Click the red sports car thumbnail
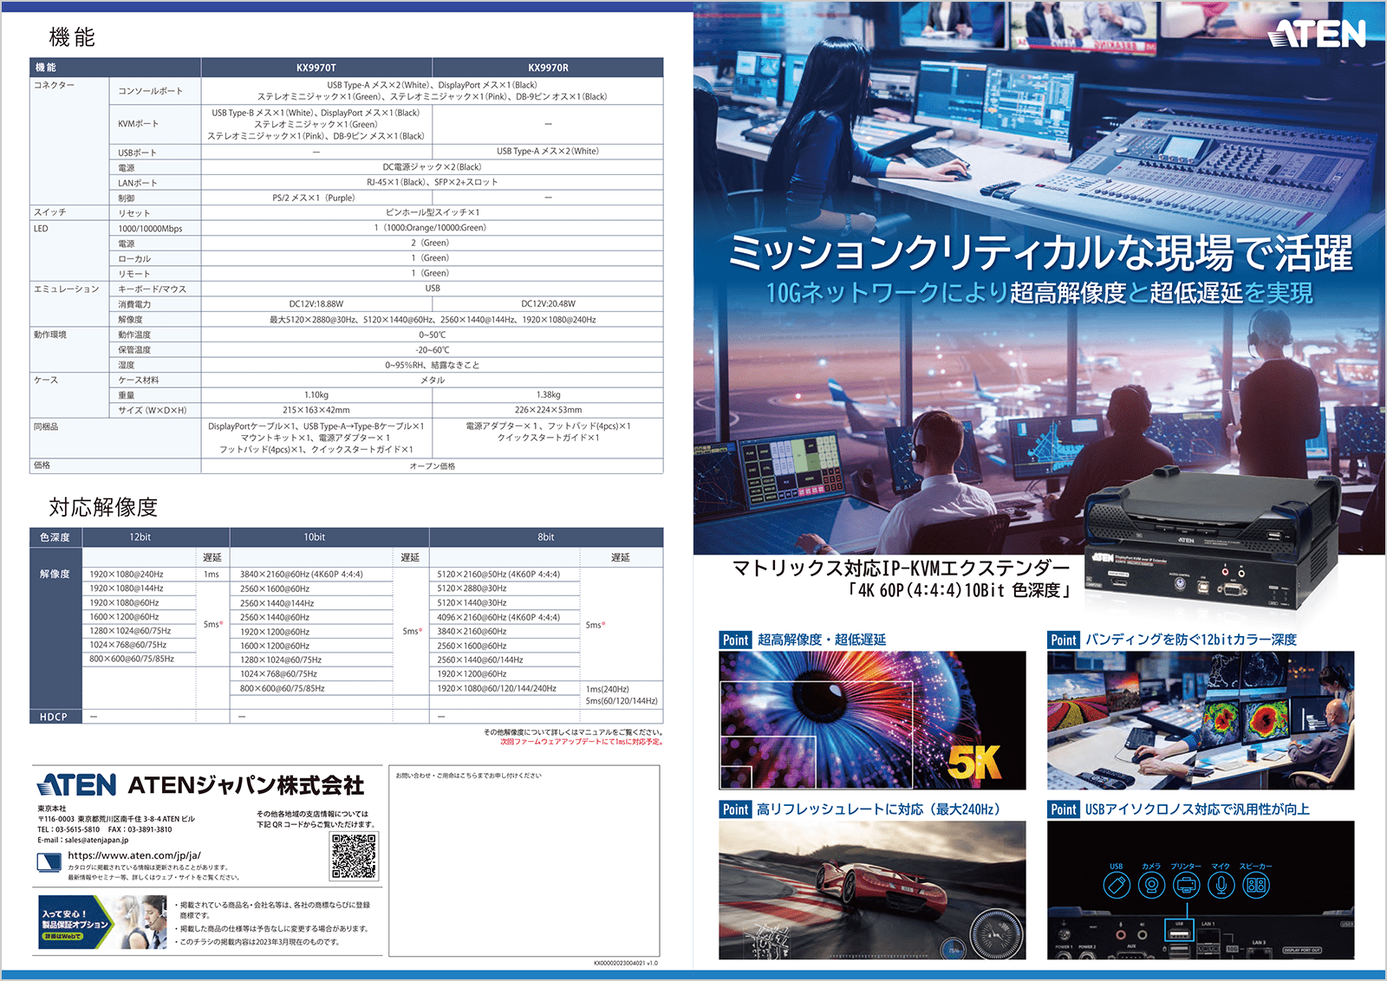 (872, 890)
